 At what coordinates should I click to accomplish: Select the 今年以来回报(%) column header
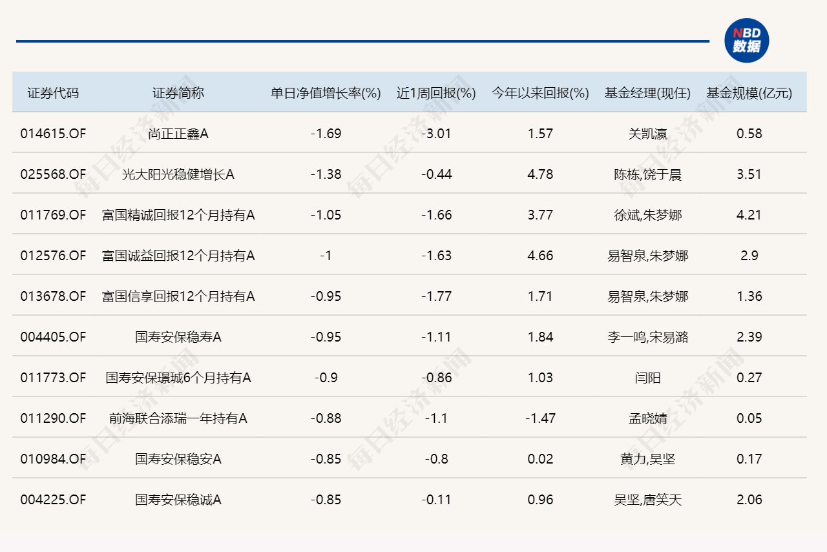coord(540,93)
